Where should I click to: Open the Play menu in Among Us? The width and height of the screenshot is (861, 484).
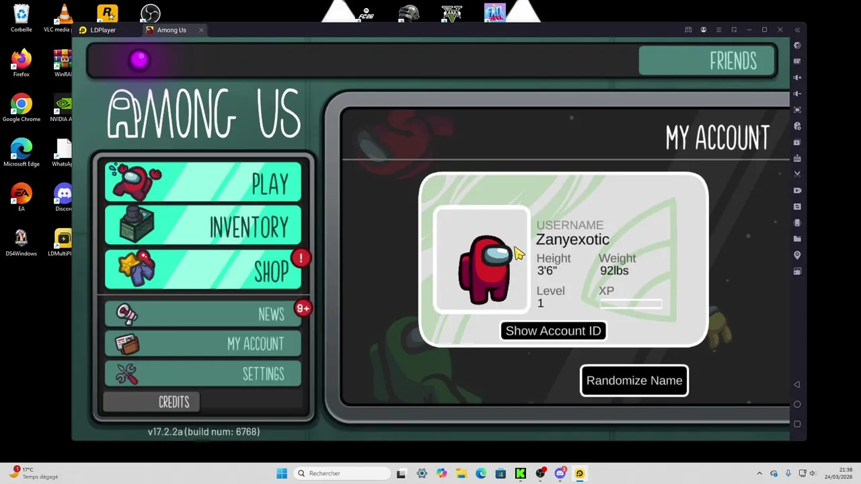coord(203,182)
